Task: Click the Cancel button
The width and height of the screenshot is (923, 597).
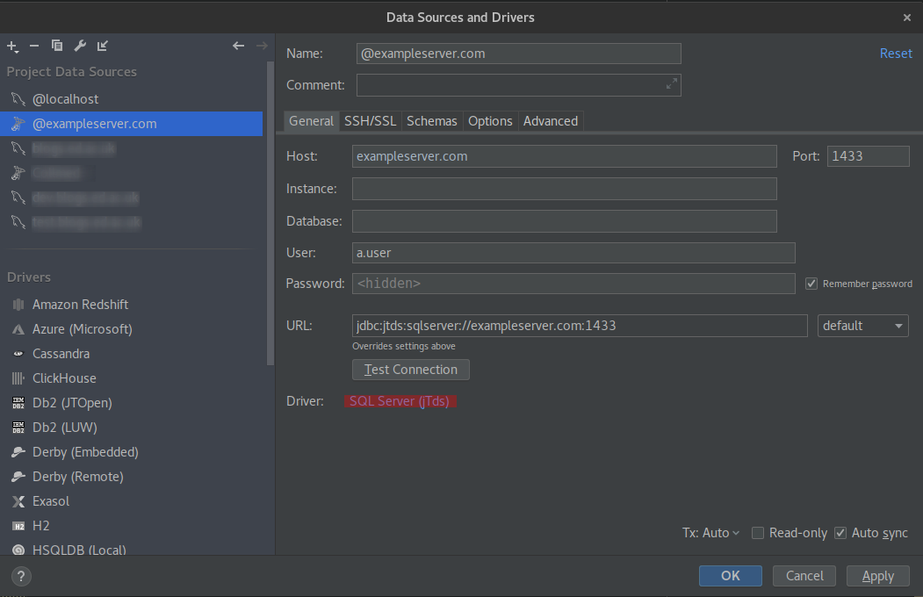Action: [x=804, y=576]
